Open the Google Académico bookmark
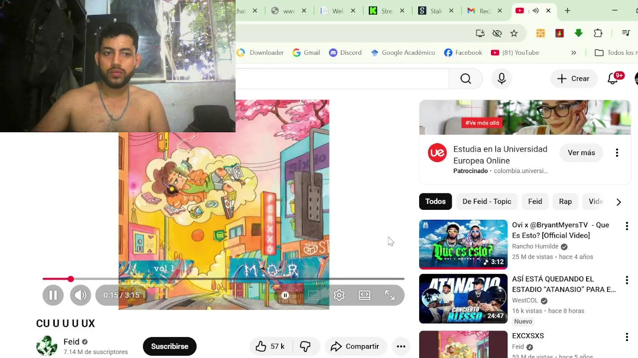Viewport: 638px width, 358px height. 403,53
